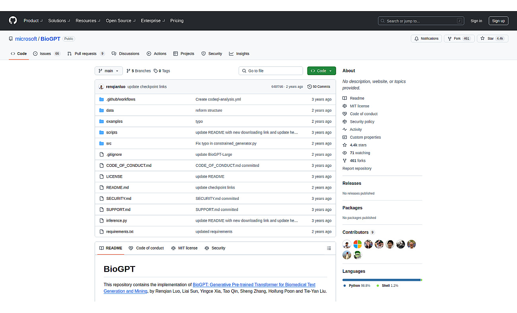Open the microsoft owner link
Viewport: 517px width, 313px height.
[x=26, y=39]
